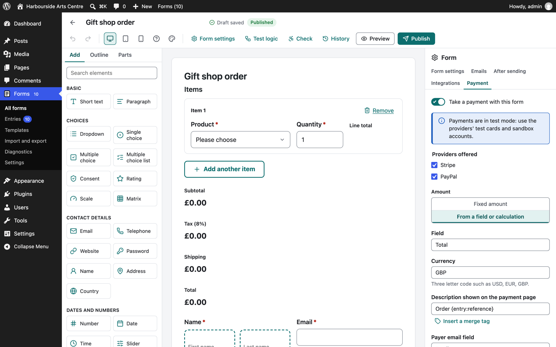This screenshot has height=347, width=556.
Task: Go back using the arrow beside the form title
Action: (x=73, y=22)
